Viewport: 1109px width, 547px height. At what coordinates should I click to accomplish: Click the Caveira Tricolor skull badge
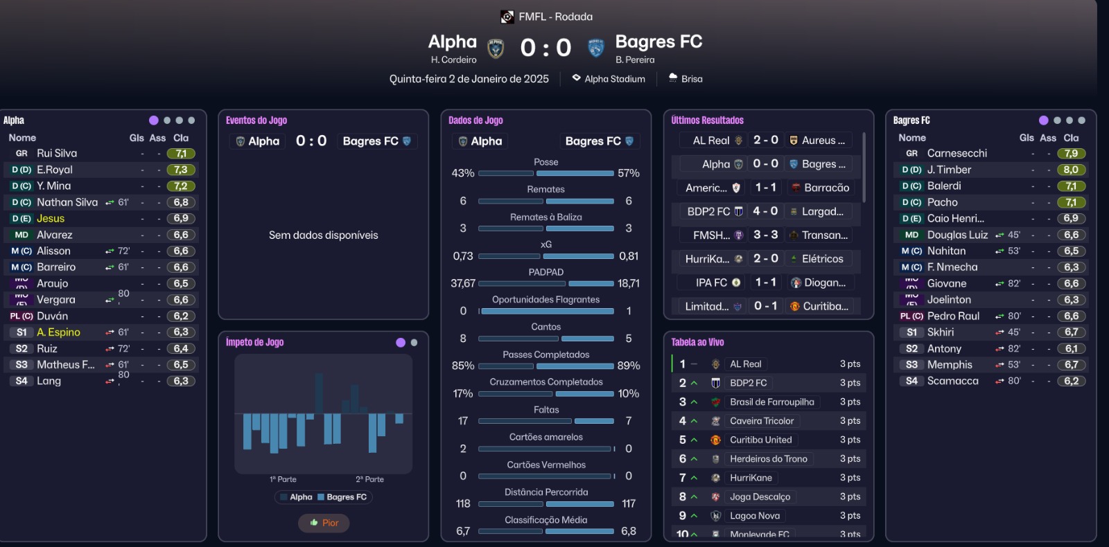point(715,421)
